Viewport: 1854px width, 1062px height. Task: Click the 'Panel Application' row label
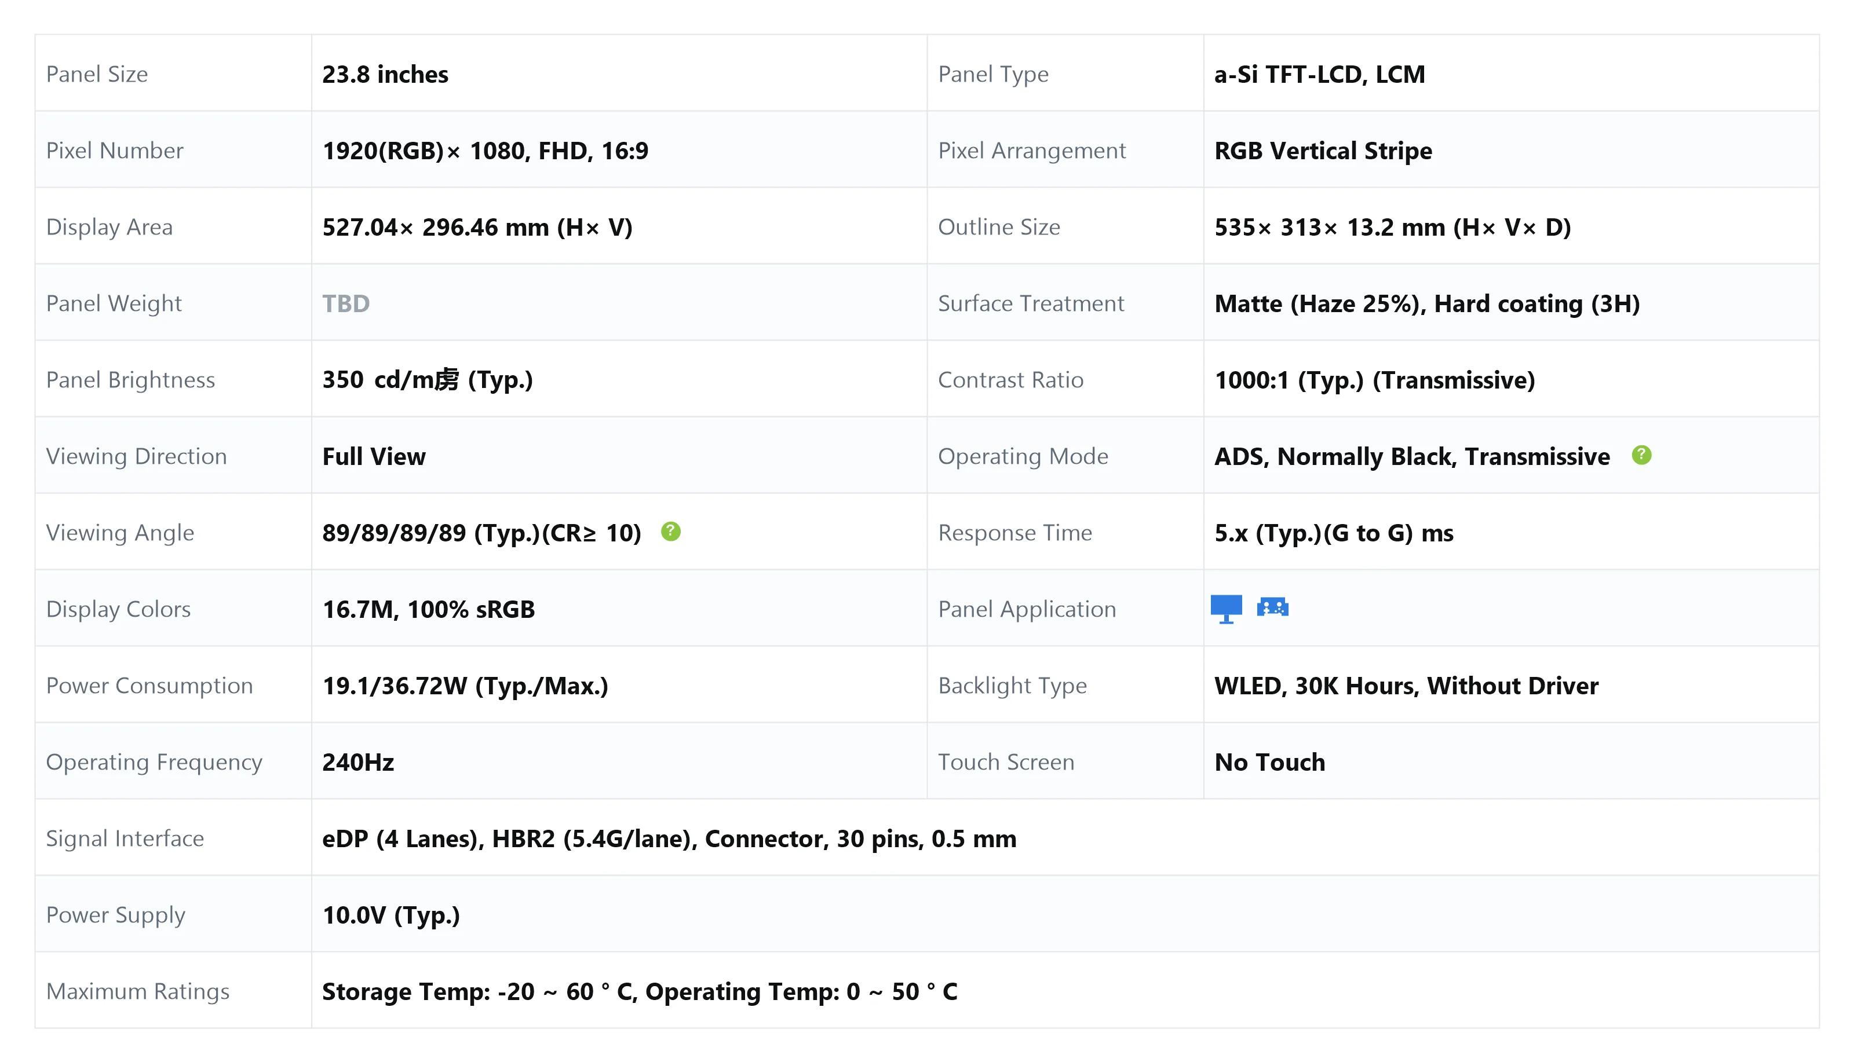point(1027,609)
